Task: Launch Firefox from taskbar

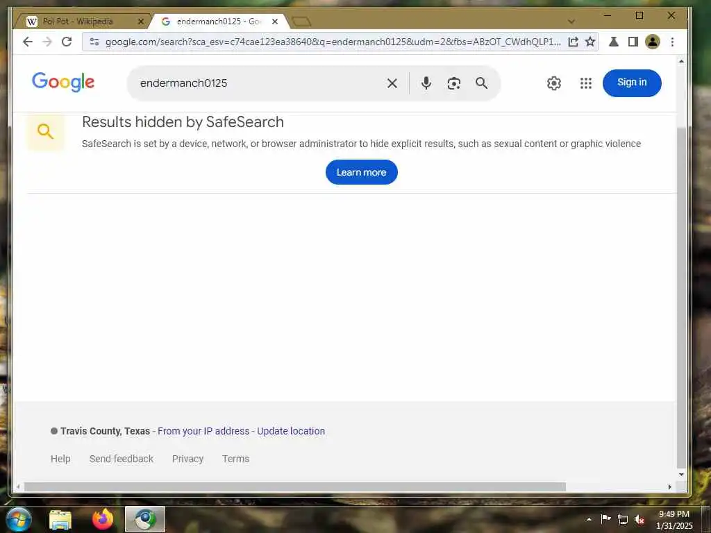Action: click(x=103, y=519)
